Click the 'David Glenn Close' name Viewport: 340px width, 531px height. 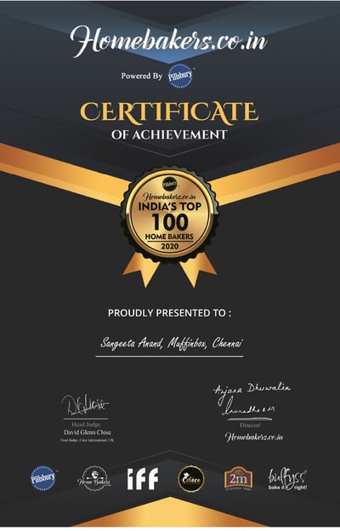pos(88,432)
